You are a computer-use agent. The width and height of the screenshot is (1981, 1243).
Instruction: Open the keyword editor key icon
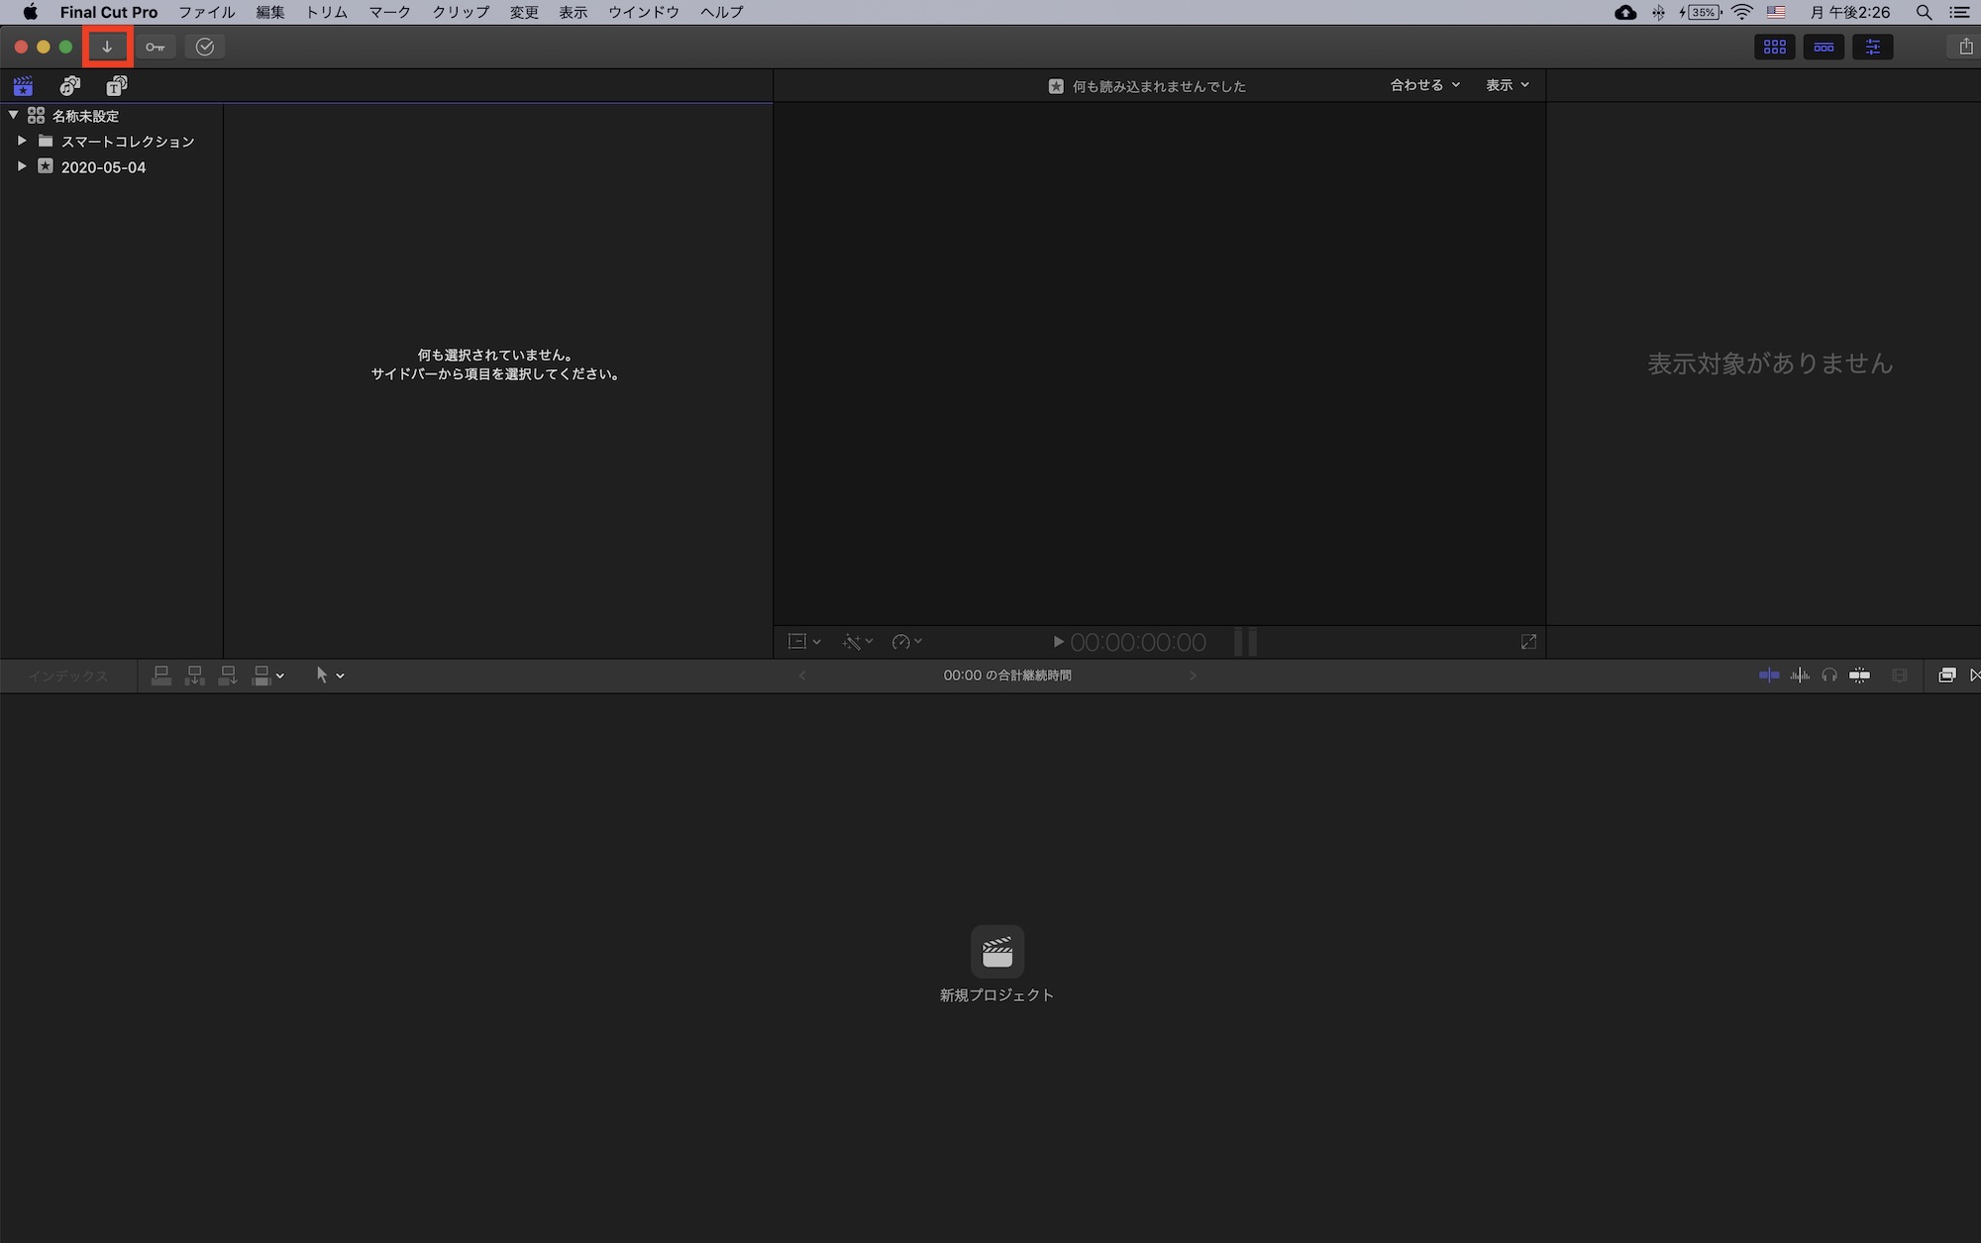(x=156, y=47)
